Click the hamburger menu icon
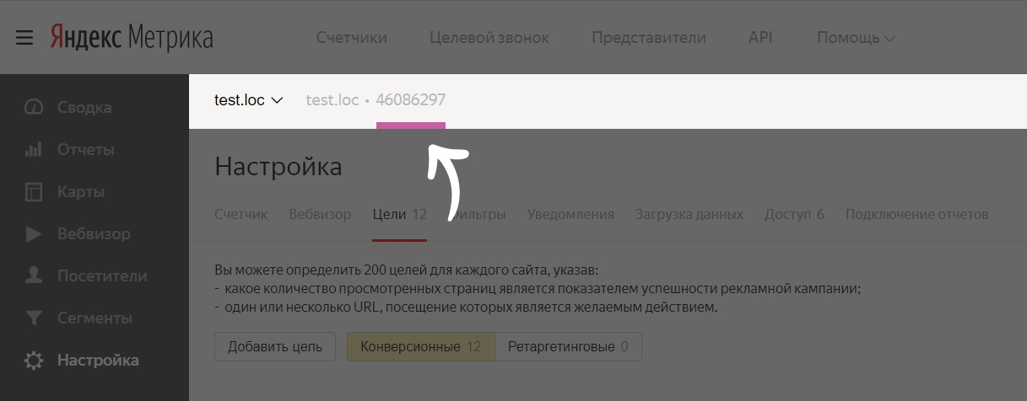The height and width of the screenshot is (401, 1027). pyautogui.click(x=24, y=38)
